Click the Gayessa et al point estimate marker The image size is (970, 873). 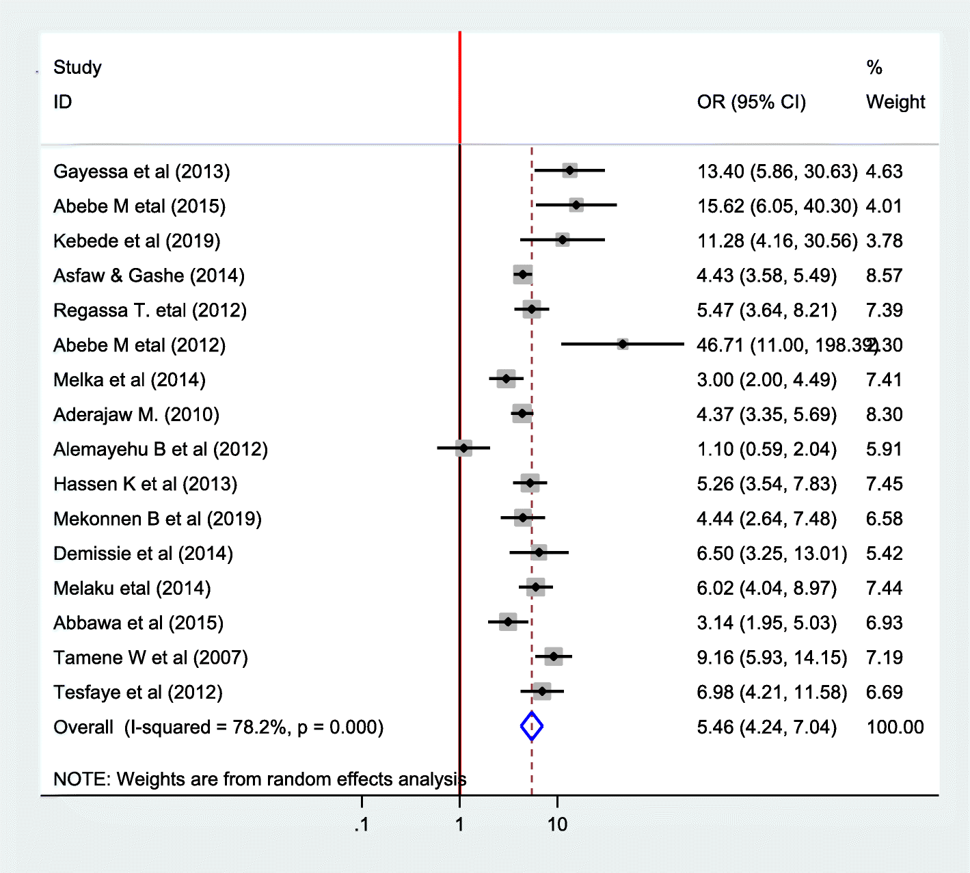(x=569, y=170)
